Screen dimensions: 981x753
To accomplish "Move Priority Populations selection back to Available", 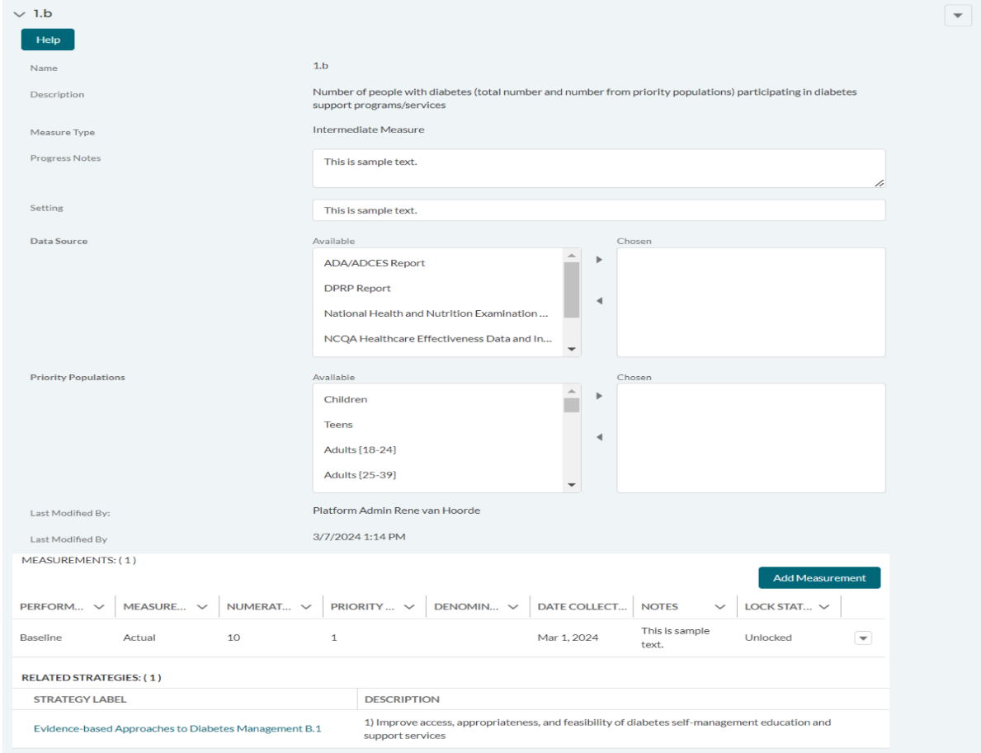I will point(599,437).
